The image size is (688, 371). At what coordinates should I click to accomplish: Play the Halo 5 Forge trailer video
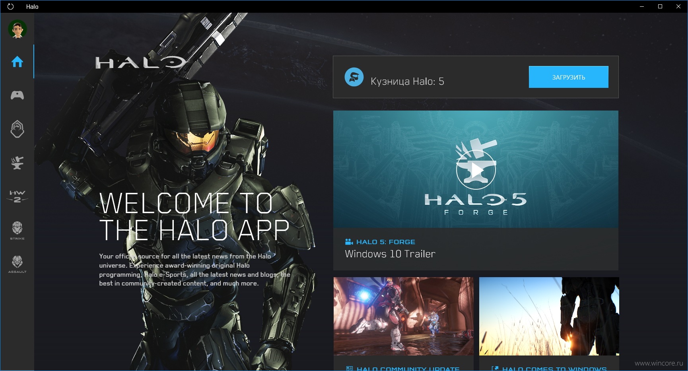[476, 169]
